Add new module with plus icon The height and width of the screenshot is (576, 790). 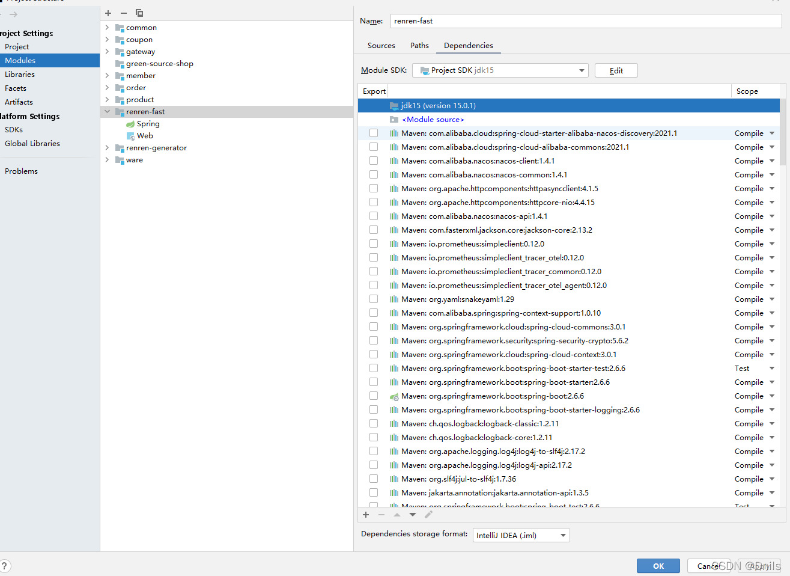pos(108,13)
